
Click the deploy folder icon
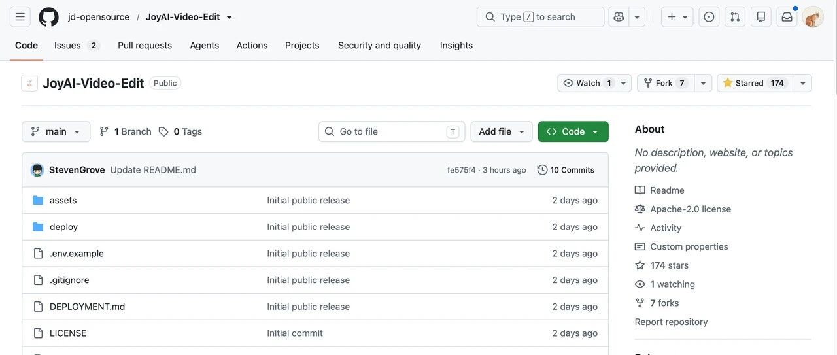click(x=38, y=227)
